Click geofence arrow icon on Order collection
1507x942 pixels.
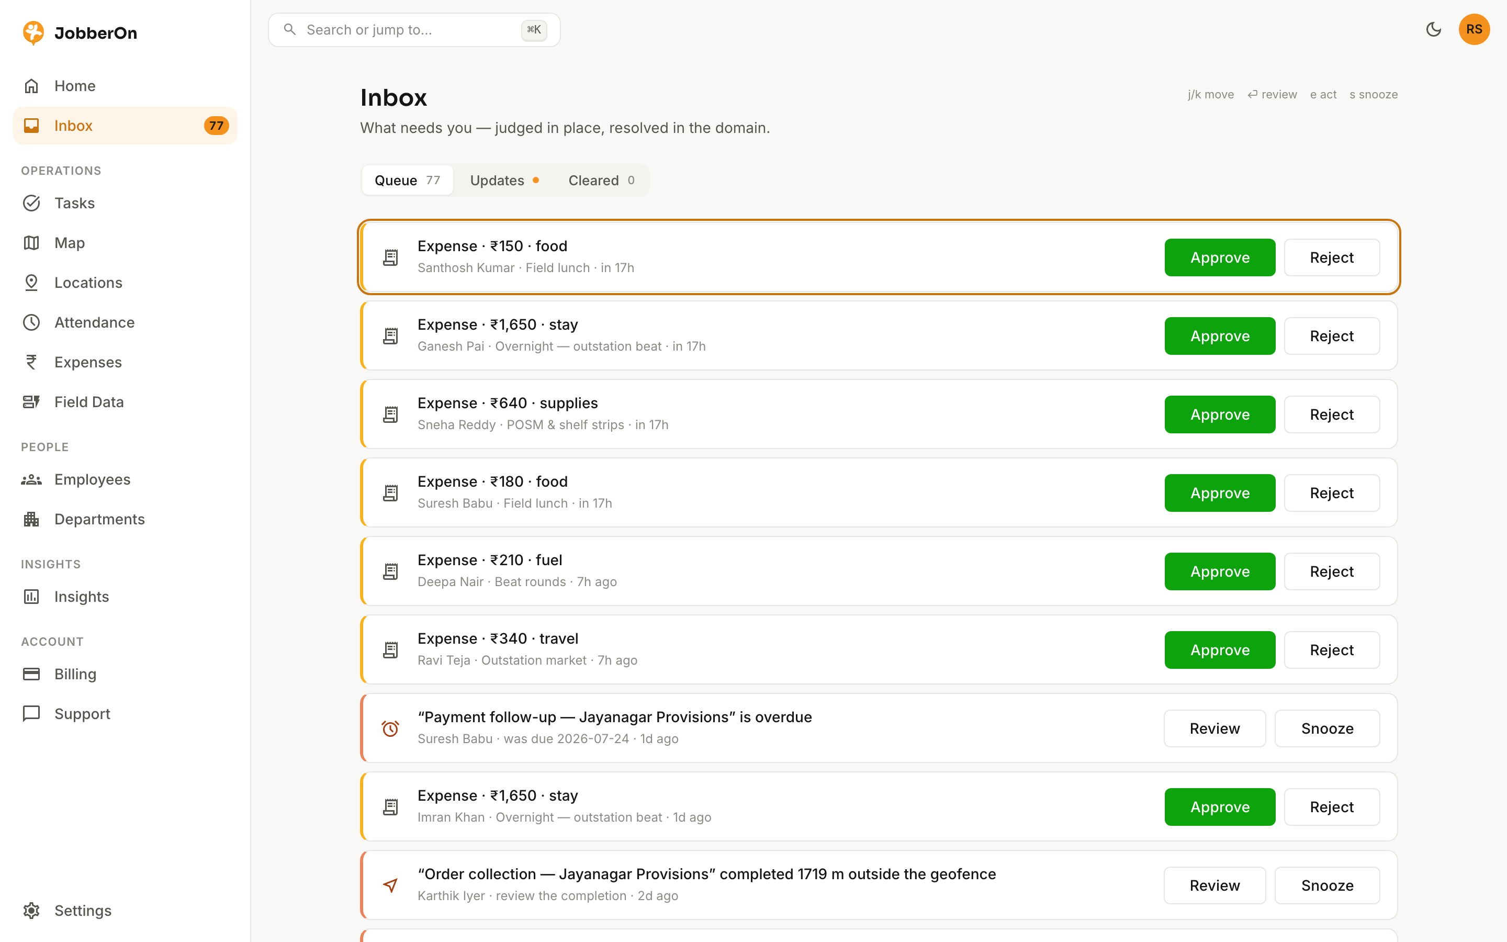390,885
